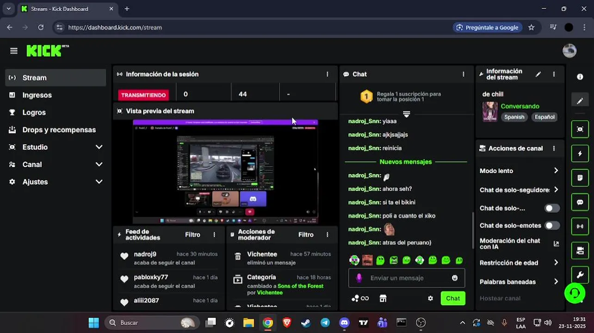Open the shop storefront icon below the chat
Viewport: 594px width, 333px height.
(x=383, y=298)
